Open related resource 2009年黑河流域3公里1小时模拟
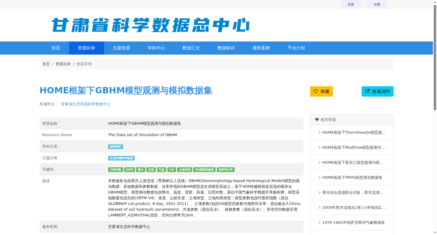This screenshot has width=437, height=235. point(354,207)
